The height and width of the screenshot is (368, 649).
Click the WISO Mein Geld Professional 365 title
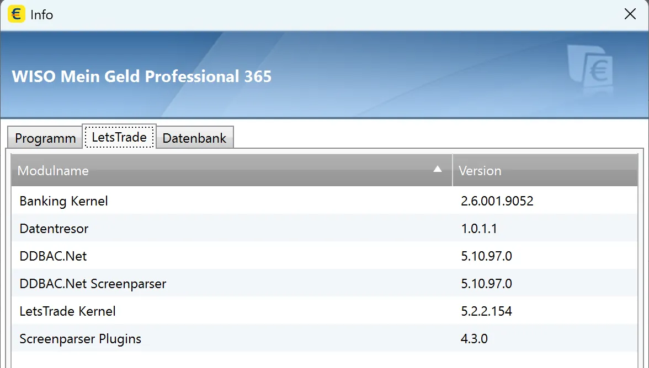click(x=142, y=76)
